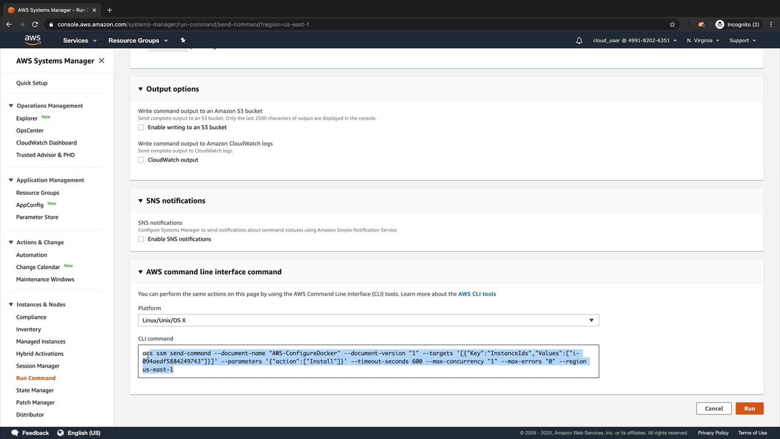
Task: Open the cloud_user account menu
Action: click(x=635, y=40)
